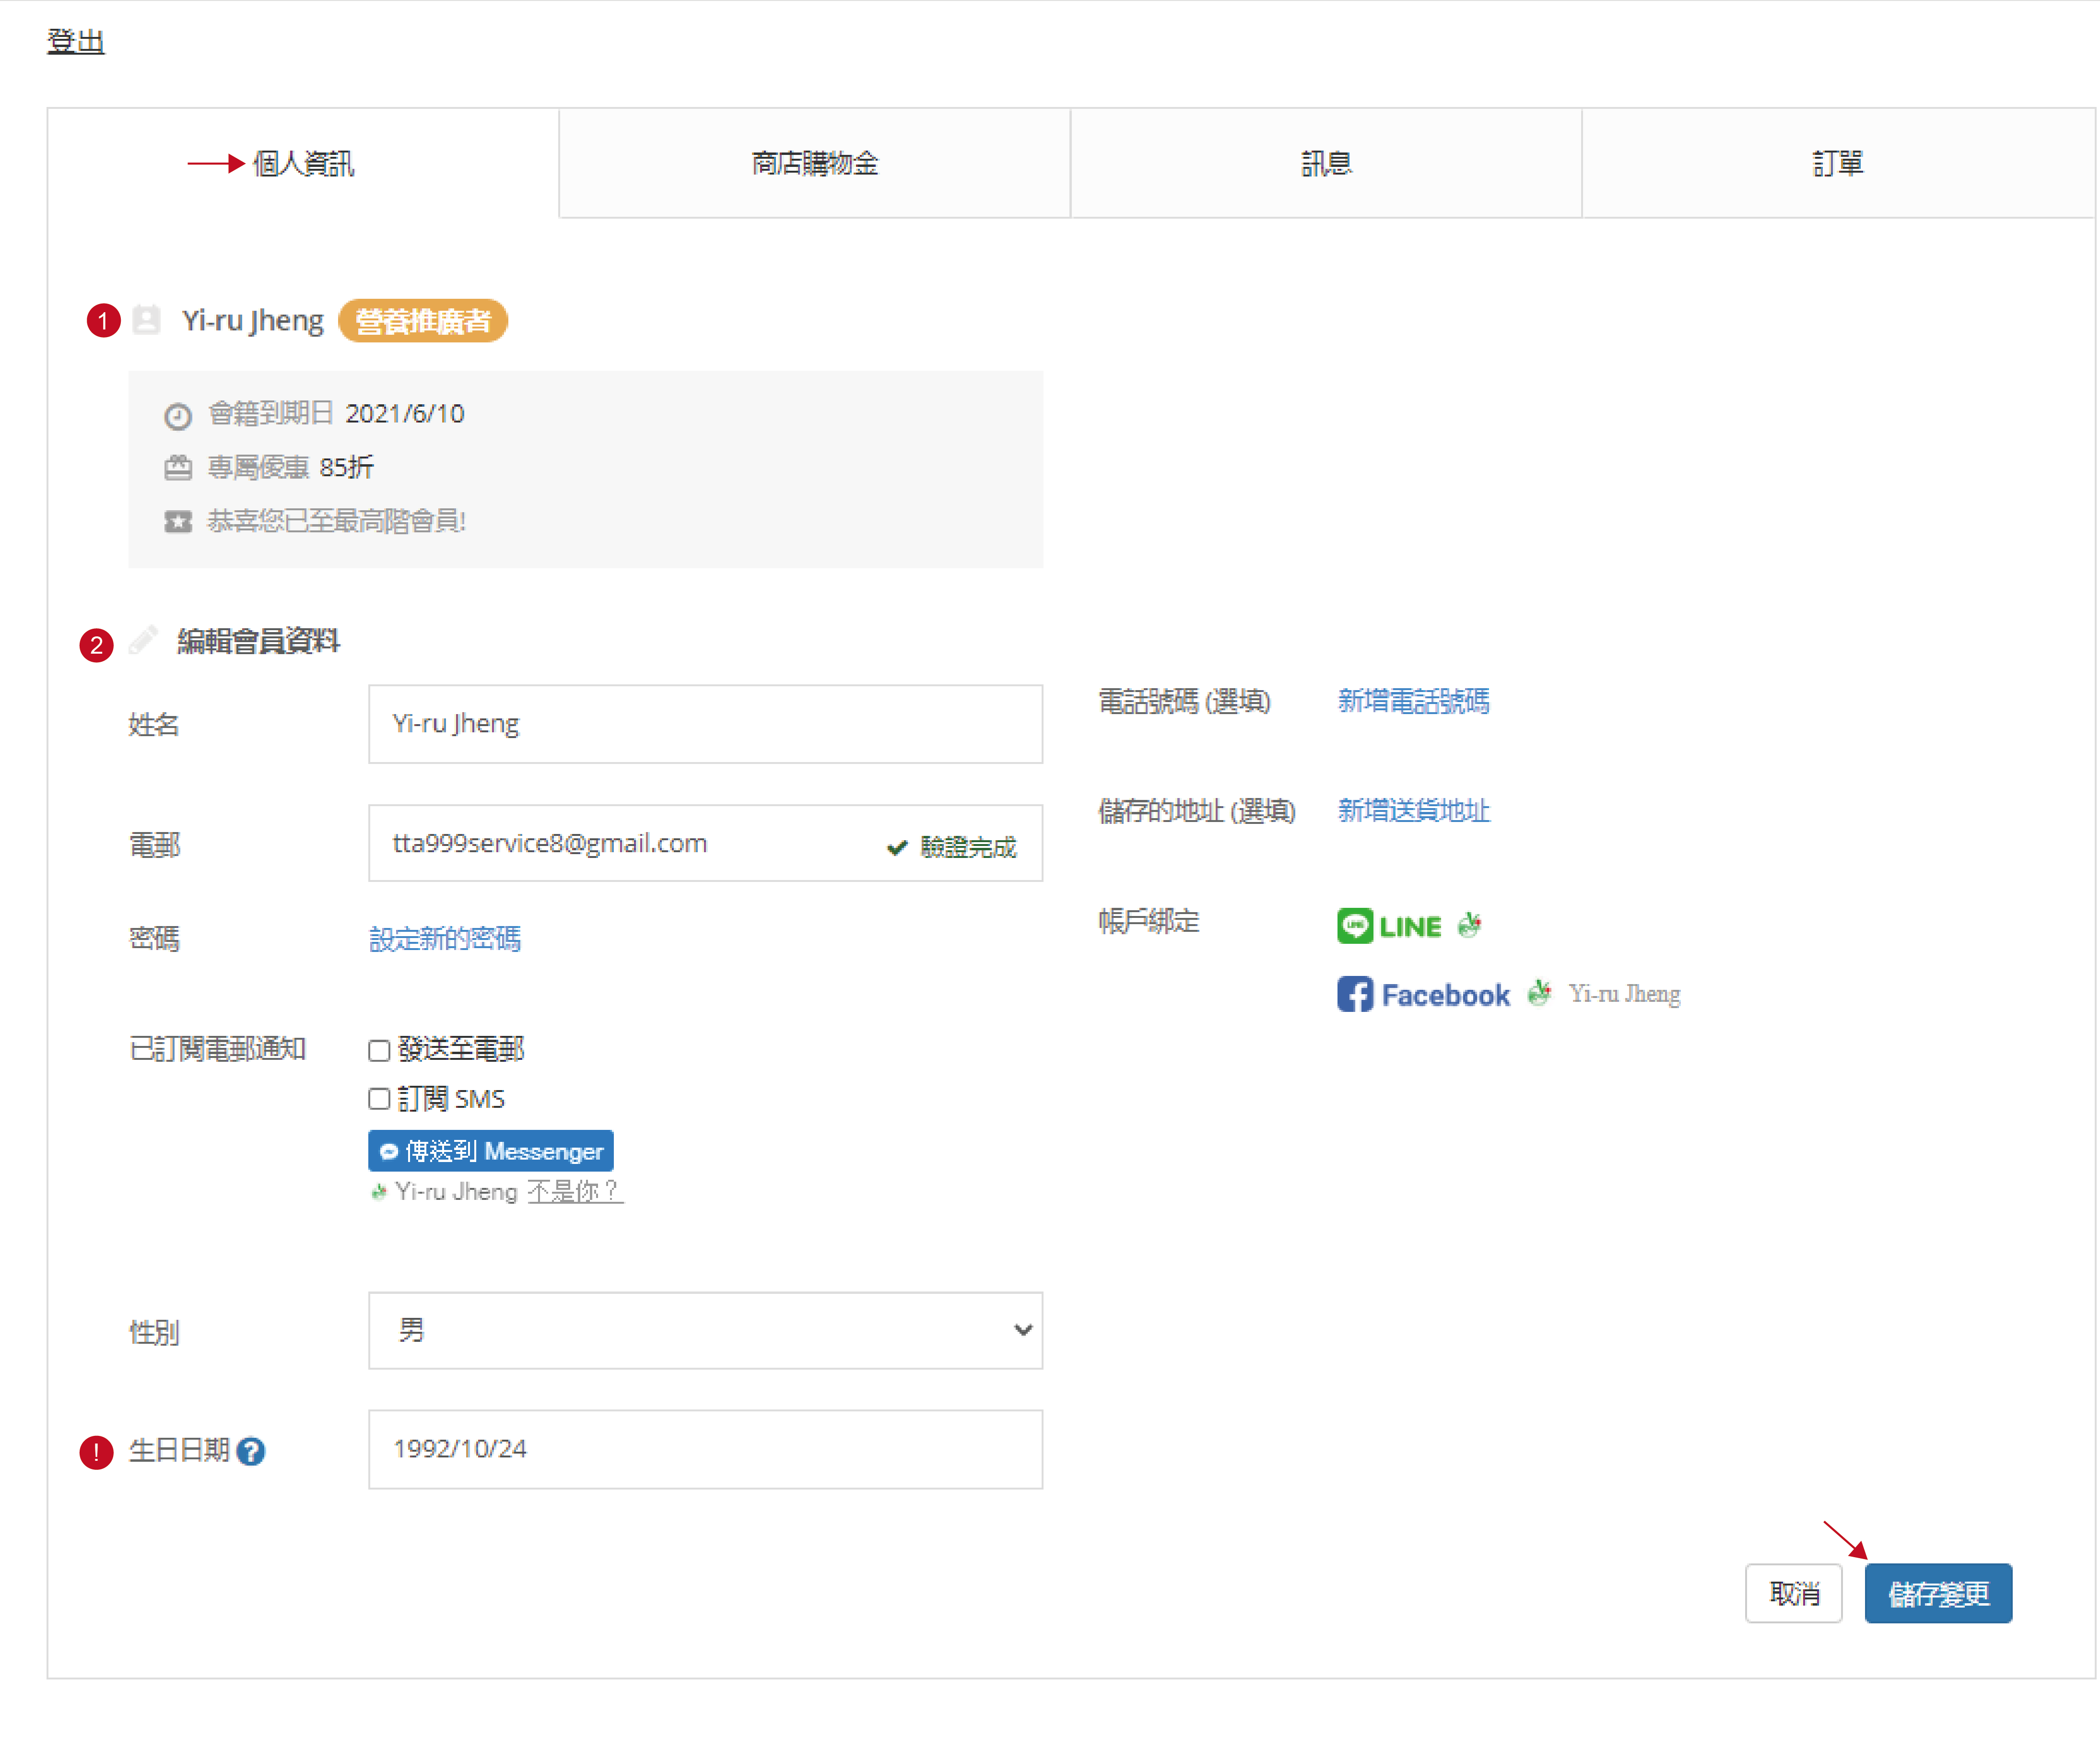
Task: Click the star ticket icon by 恭喜您已至最高階會員
Action: 178,521
